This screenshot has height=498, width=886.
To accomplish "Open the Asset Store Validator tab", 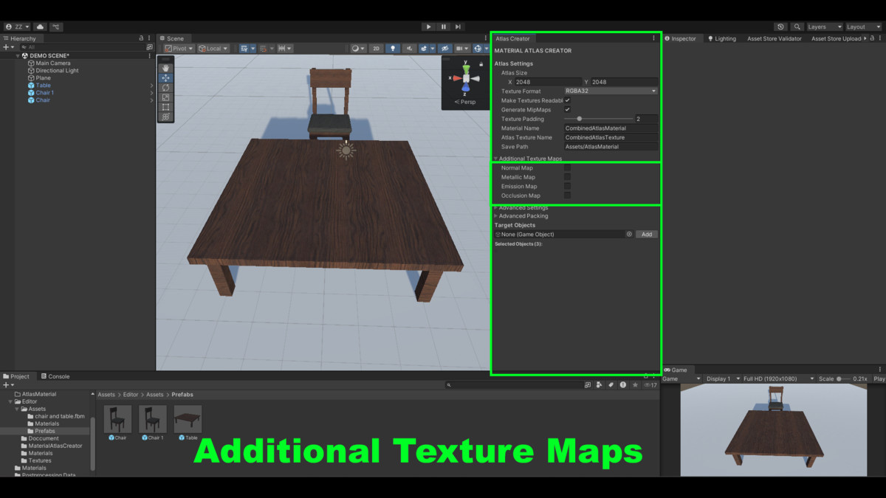I will [774, 38].
